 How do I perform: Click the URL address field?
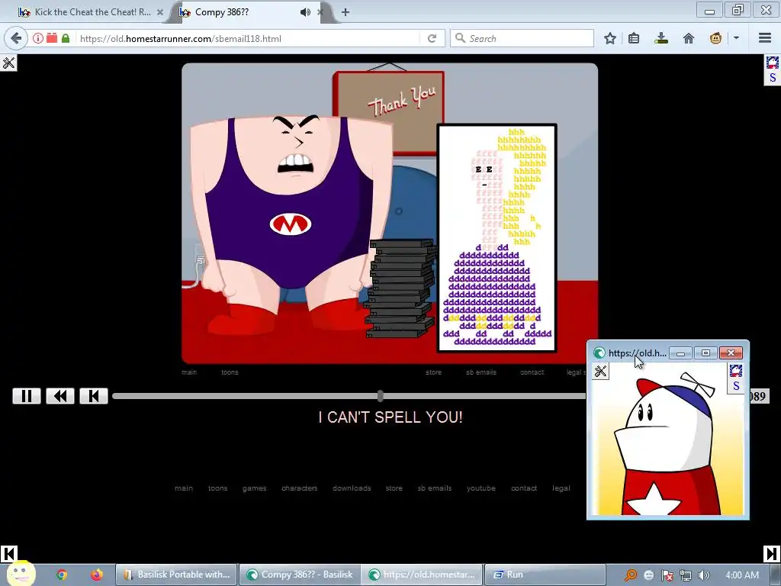249,38
